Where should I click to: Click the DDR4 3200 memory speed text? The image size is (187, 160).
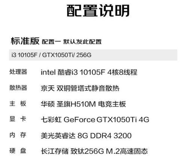tap(111, 136)
